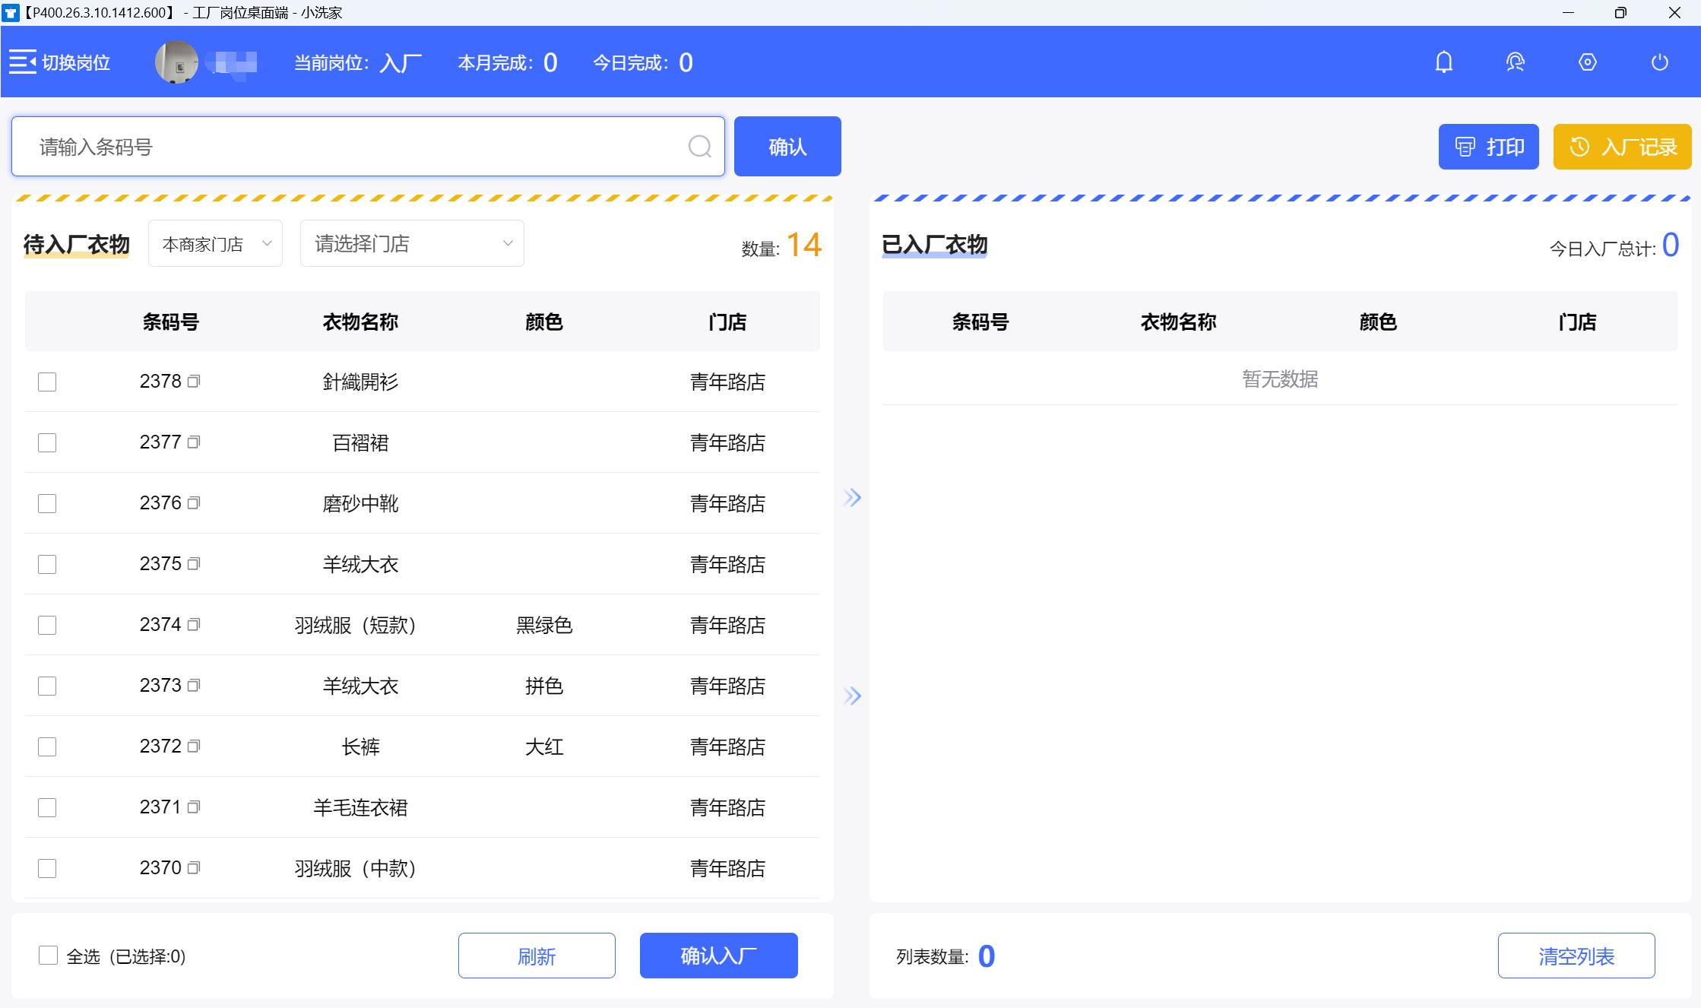The image size is (1701, 1008).
Task: Copy barcode 2374 using copy icon
Action: click(x=194, y=625)
